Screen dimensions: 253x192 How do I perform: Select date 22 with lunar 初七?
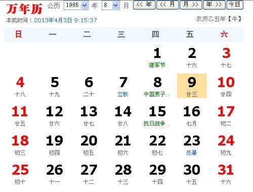(x=157, y=145)
